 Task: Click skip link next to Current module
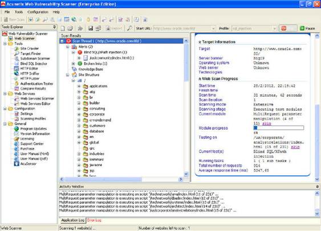click(266, 123)
